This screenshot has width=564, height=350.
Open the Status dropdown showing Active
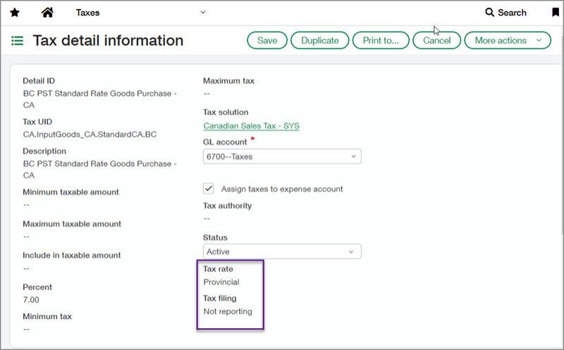[282, 251]
